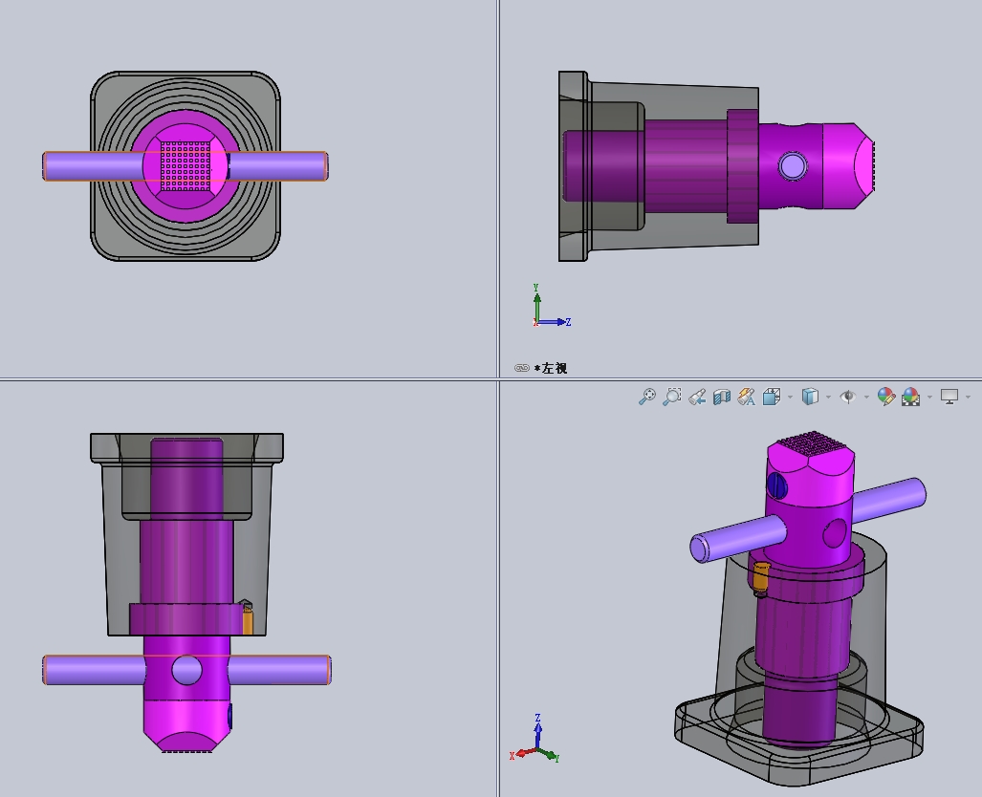
Task: Select the orange set screw in isometric view
Action: coord(759,579)
